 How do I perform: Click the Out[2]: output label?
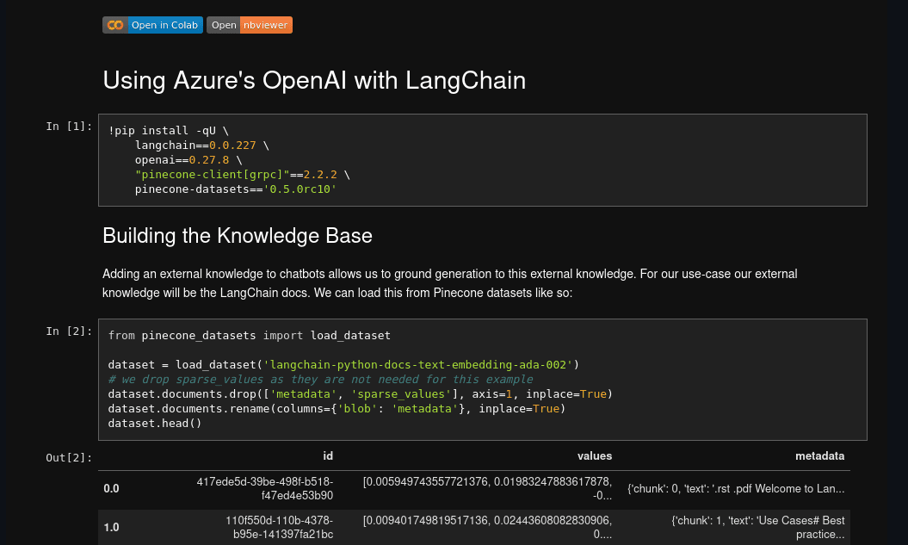[x=69, y=457]
